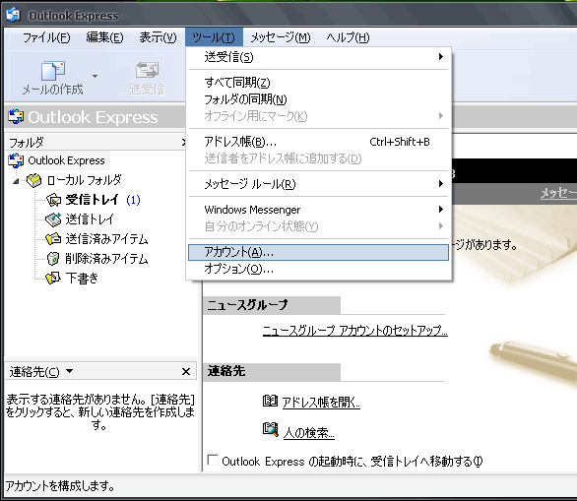Click the 送信トレイ outbox icon

pyautogui.click(x=54, y=219)
